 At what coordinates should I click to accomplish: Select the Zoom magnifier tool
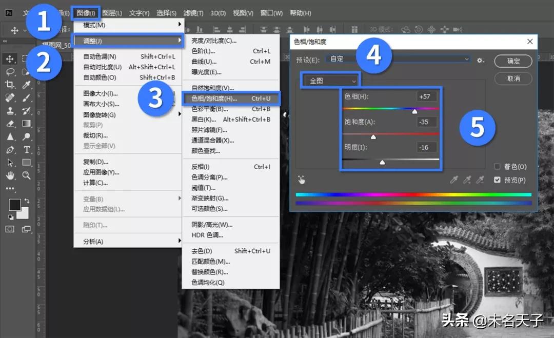[27, 175]
